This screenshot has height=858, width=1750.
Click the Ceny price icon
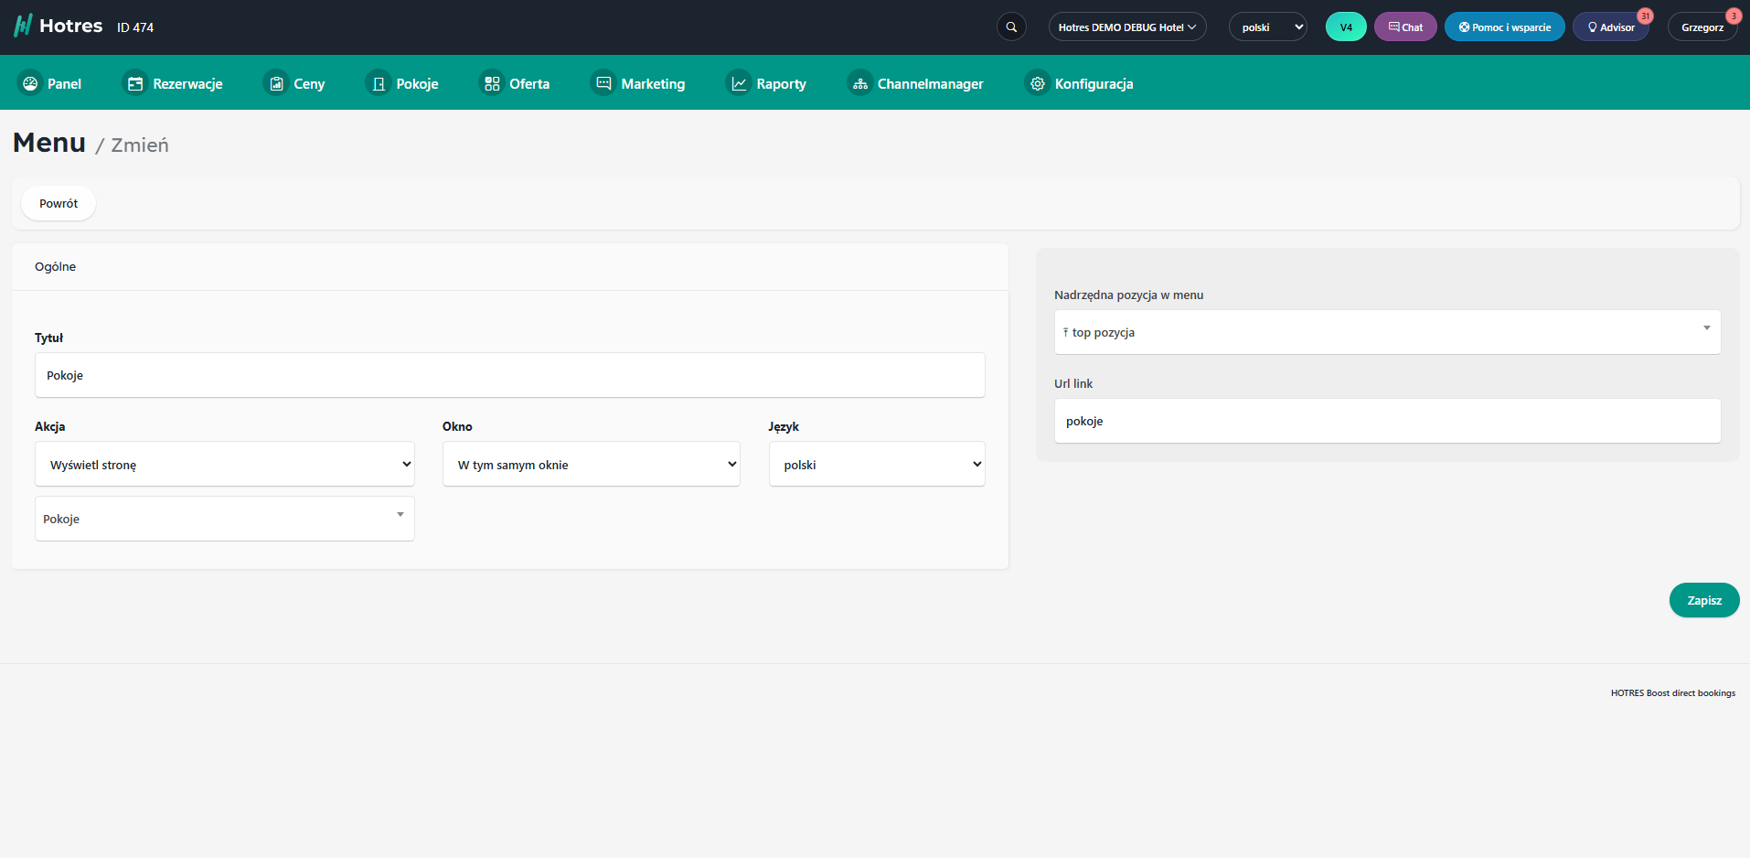[x=276, y=83]
